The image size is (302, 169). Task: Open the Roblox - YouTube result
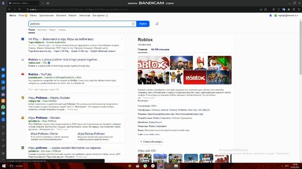[x=40, y=74]
